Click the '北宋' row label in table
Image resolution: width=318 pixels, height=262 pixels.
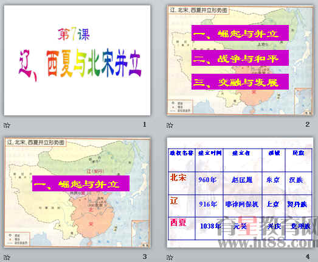178,177
